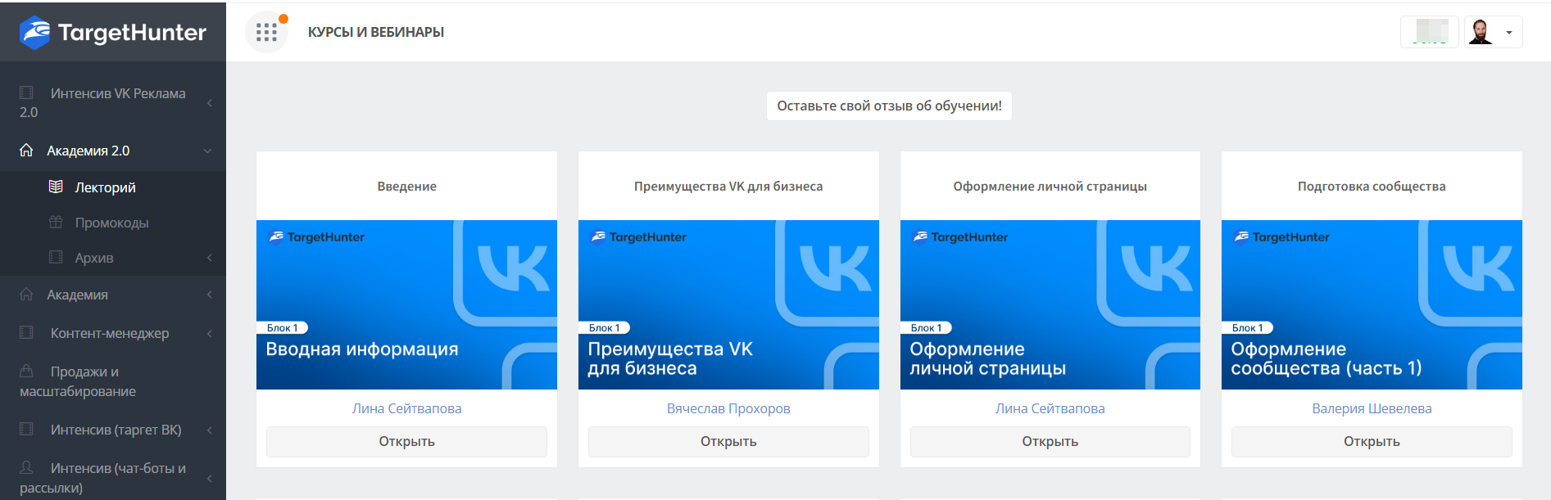Screen dimensions: 1551x500
Task: Collapse the Академия 2.0 chevron
Action: [207, 151]
